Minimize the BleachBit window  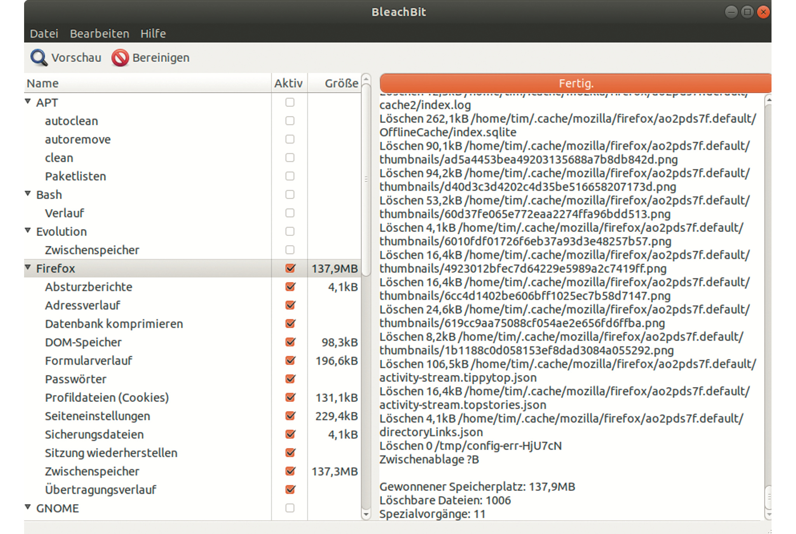[731, 12]
